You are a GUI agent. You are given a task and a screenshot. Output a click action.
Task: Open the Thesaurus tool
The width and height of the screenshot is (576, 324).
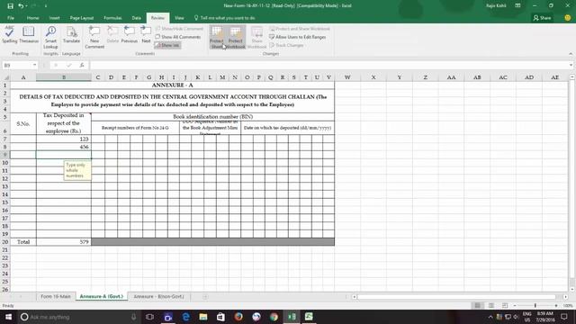29,35
